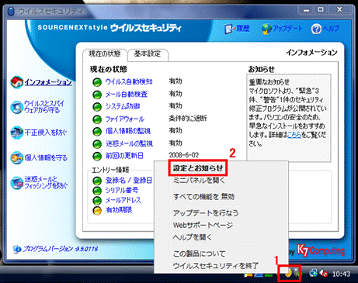Viewport: 358px width, 283px height.
Task: Click the こちら link in notice
Action: (294, 135)
